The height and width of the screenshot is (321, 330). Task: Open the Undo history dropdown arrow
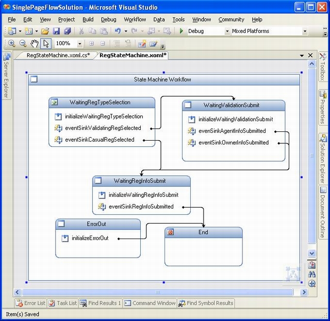coord(126,31)
